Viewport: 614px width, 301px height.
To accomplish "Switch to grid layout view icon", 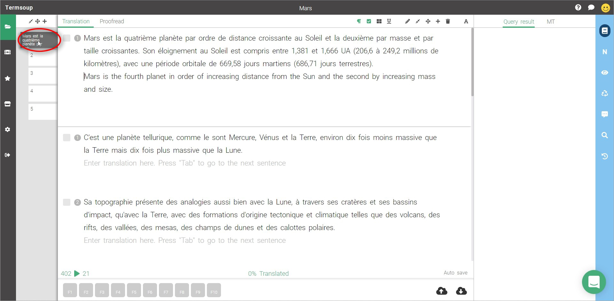I will point(379,21).
